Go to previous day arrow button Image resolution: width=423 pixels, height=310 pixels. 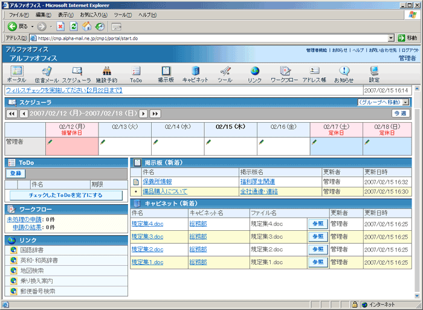24,114
